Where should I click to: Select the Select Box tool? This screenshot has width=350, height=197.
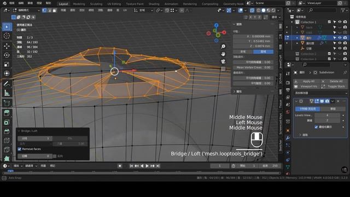tap(7, 27)
